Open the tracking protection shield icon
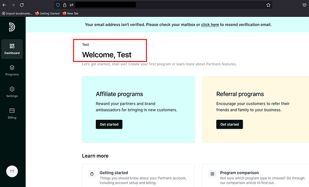Viewport: 309px width, 187px height. pos(58,5)
